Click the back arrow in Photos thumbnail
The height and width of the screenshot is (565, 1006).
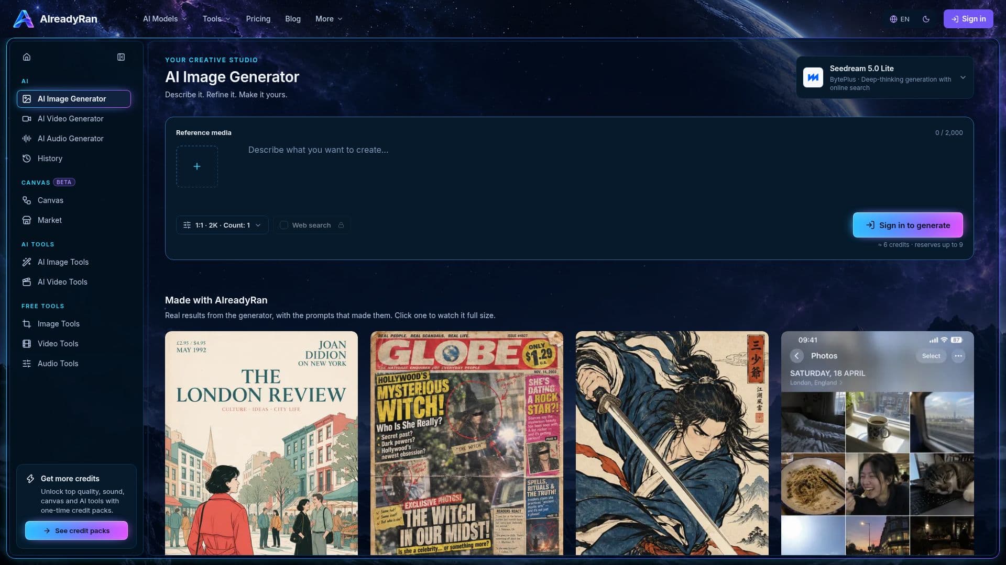[x=797, y=356]
